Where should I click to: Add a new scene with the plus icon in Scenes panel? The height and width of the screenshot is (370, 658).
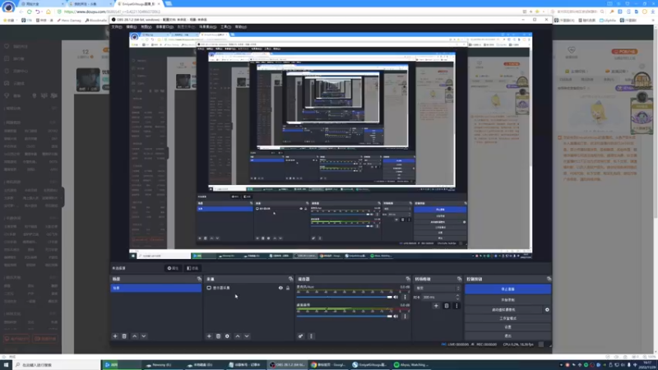115,336
